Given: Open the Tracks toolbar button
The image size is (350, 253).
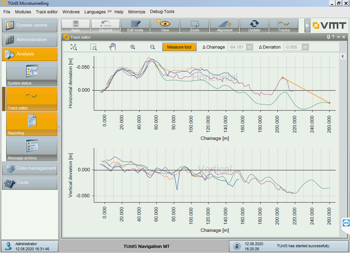Looking at the screenshot, I should pos(284,26).
